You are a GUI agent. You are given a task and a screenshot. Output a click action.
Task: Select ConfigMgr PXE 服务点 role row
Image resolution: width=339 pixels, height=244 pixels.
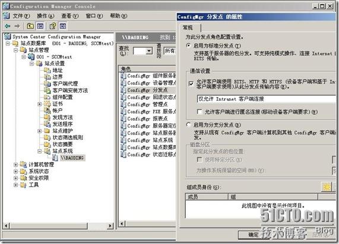[x=148, y=111]
